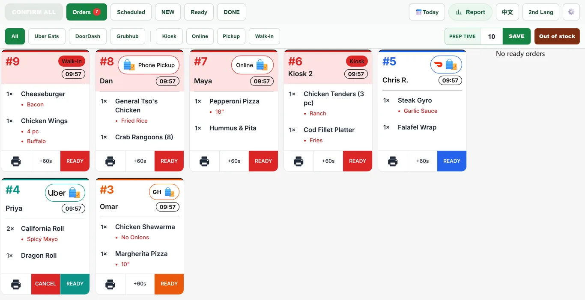Switch language to 中文
The image size is (585, 300).
pyautogui.click(x=507, y=12)
